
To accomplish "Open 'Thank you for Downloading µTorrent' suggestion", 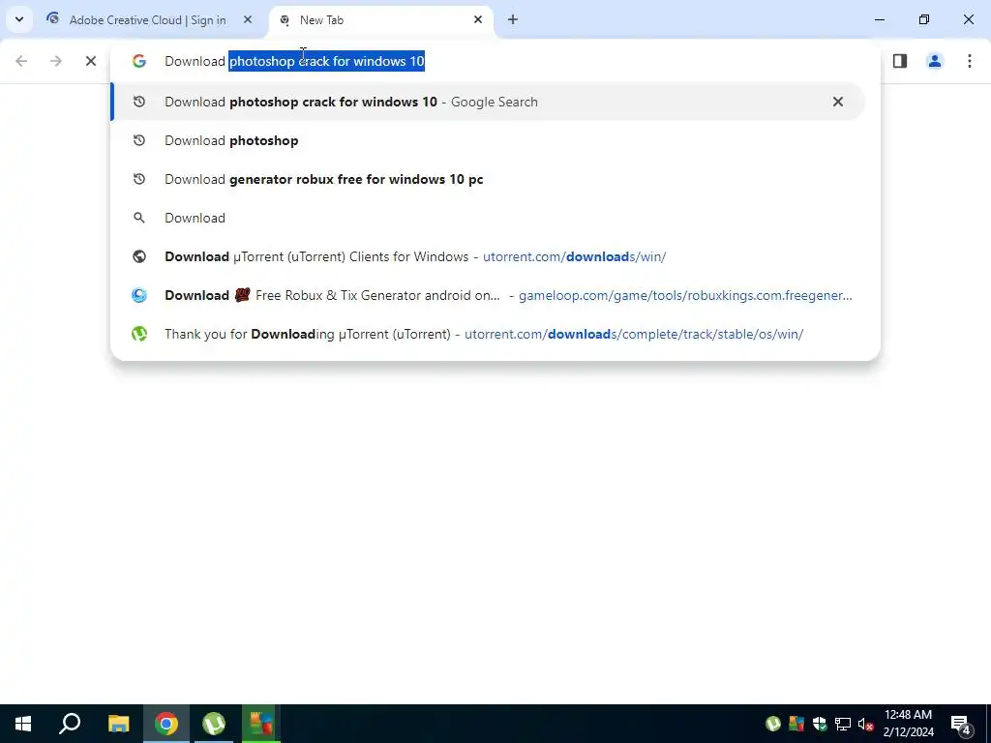I will click(x=488, y=334).
